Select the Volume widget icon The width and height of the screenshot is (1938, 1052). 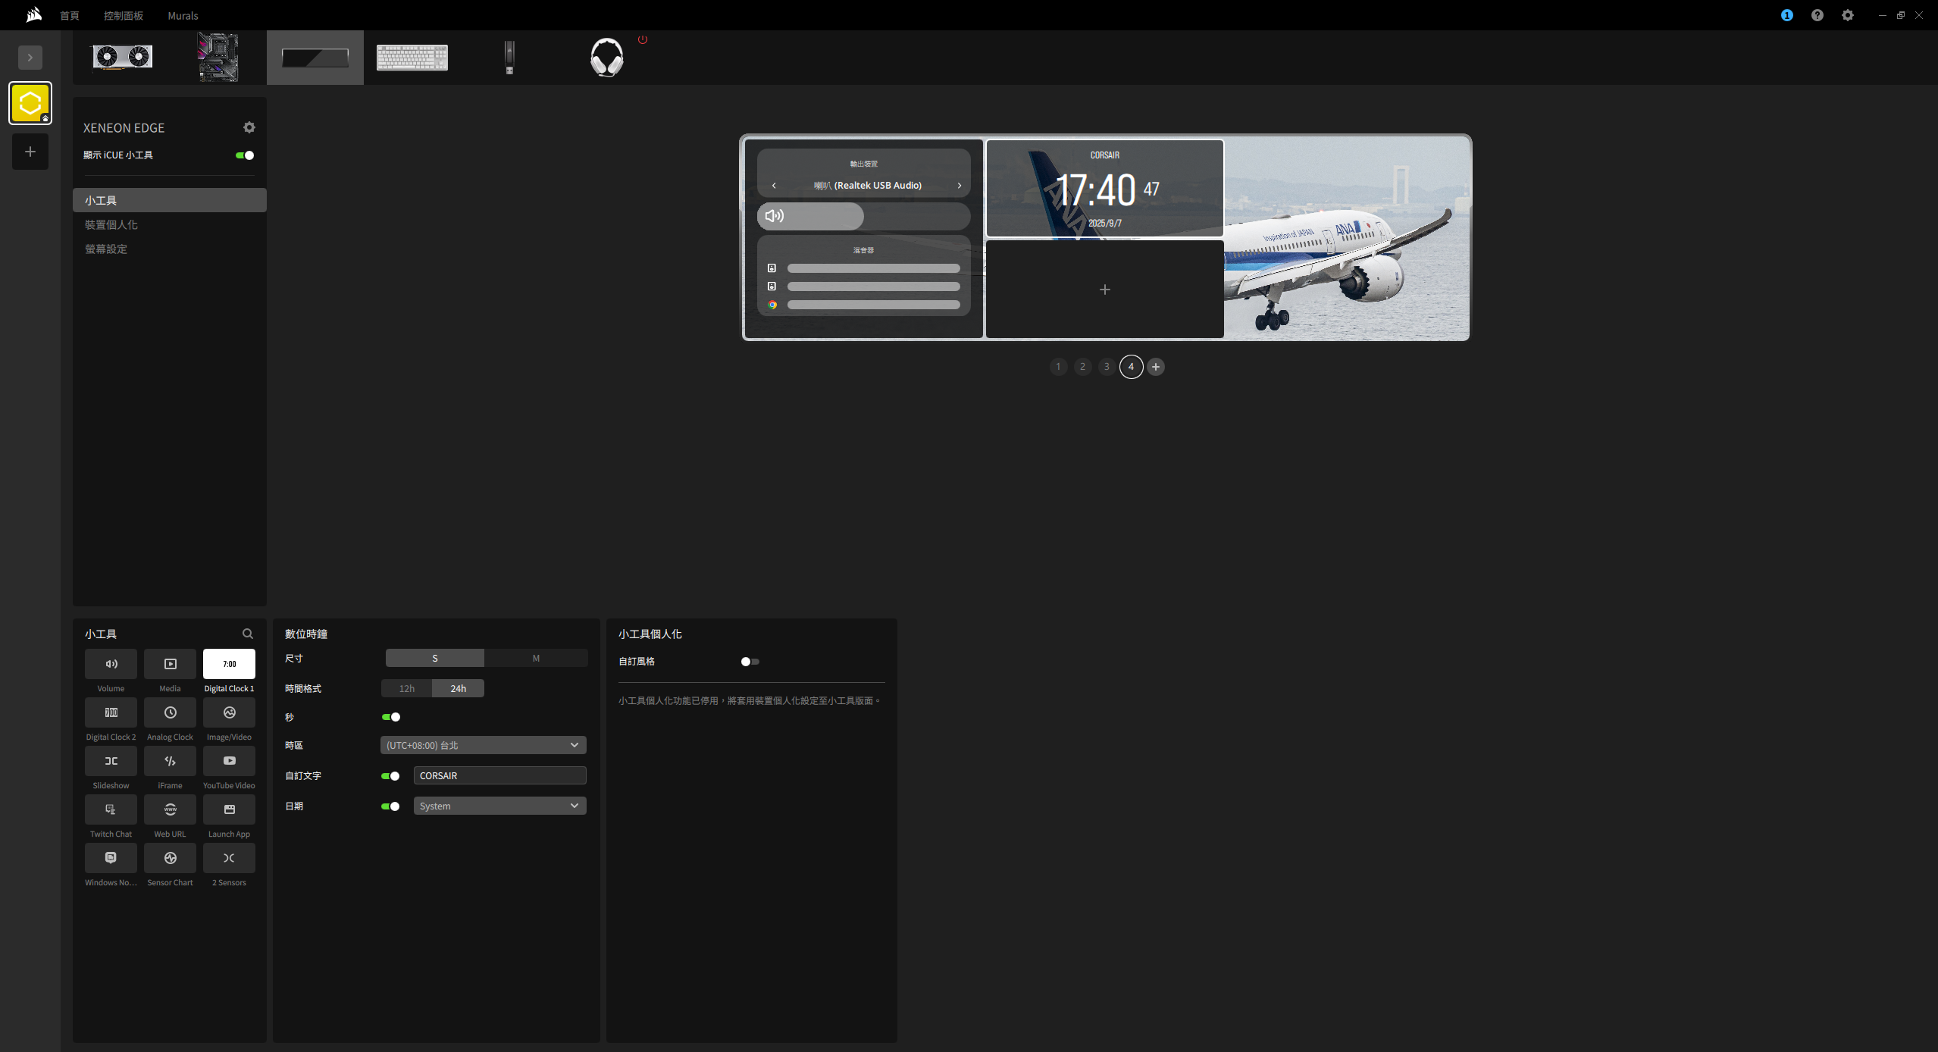coord(111,664)
